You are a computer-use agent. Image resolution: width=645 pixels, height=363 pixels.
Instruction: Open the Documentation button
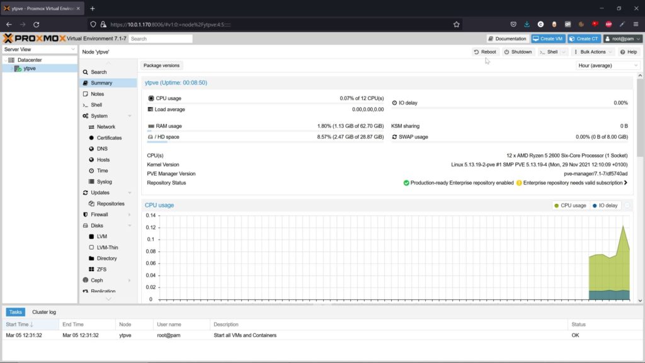click(x=507, y=38)
